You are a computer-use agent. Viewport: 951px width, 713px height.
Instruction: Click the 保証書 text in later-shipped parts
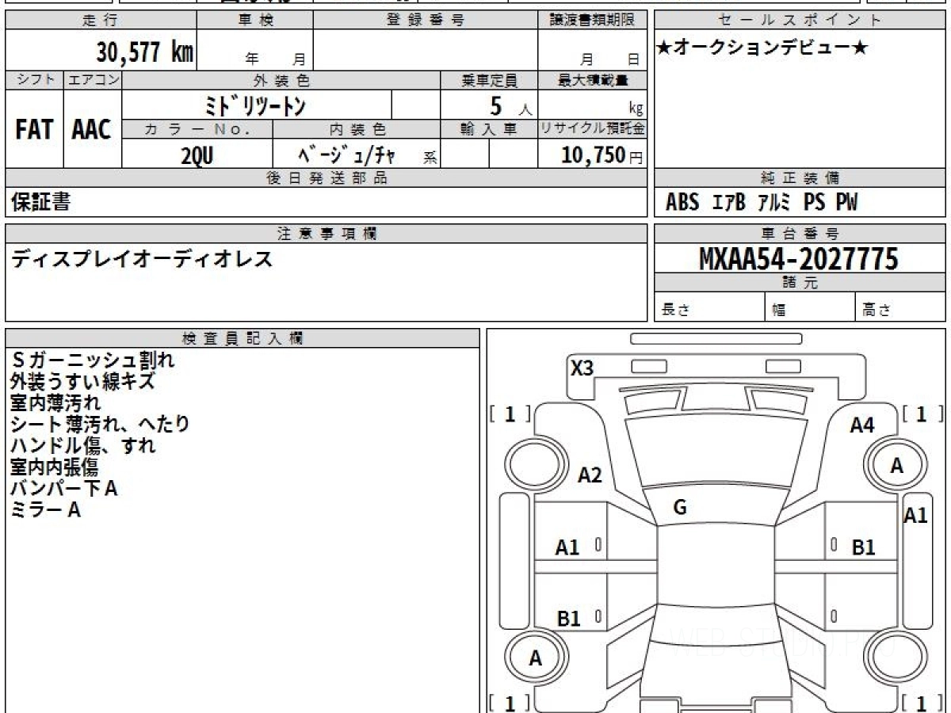pyautogui.click(x=40, y=203)
